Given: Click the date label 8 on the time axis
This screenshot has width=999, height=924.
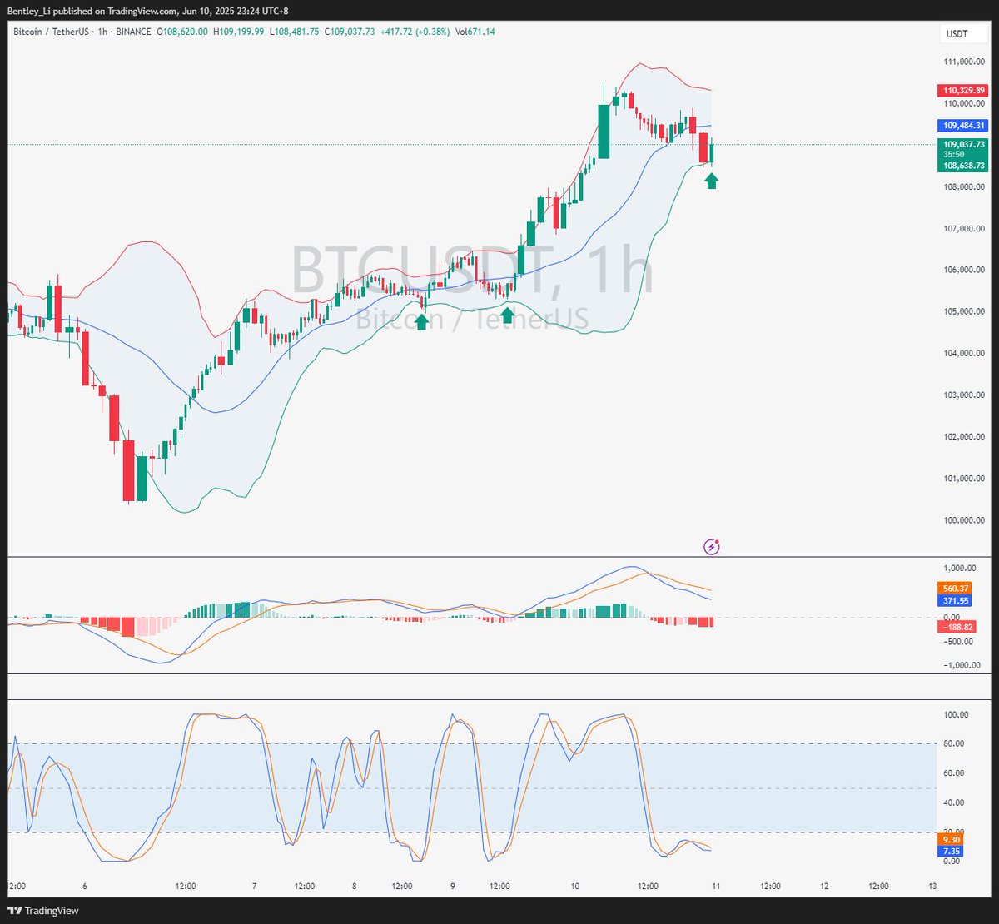Looking at the screenshot, I should point(354,887).
